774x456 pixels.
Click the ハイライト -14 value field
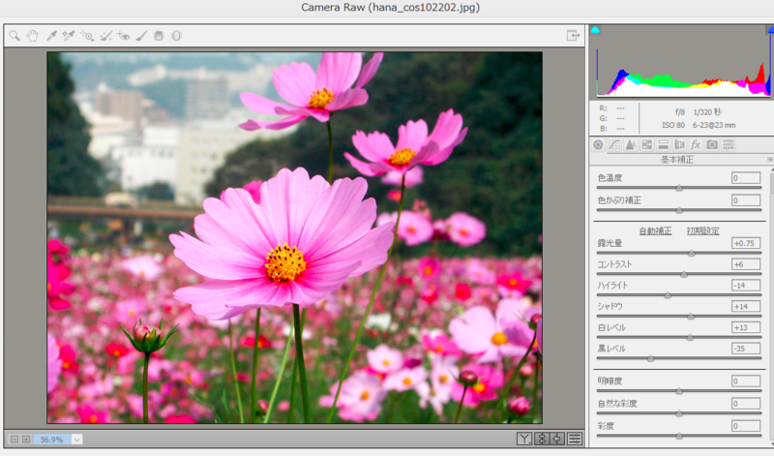[746, 285]
